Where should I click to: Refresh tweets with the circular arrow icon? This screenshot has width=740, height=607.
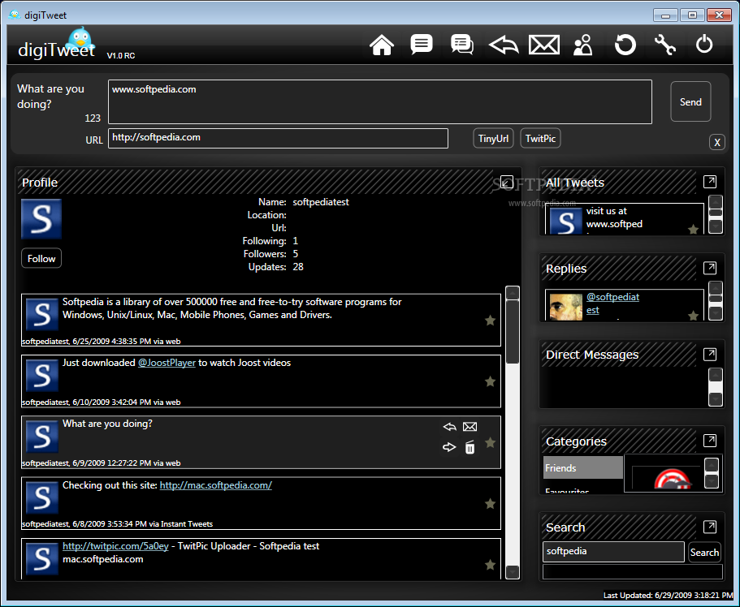pos(625,45)
